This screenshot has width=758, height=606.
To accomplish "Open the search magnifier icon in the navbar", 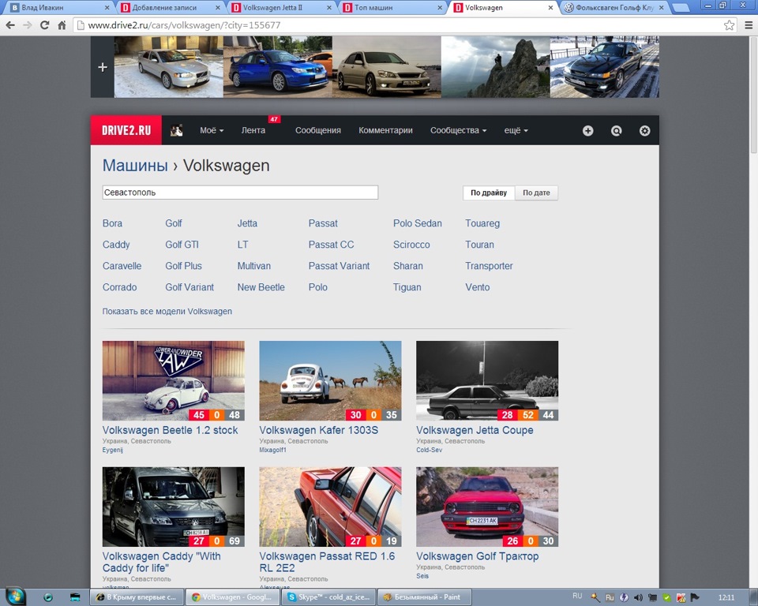I will tap(617, 130).
